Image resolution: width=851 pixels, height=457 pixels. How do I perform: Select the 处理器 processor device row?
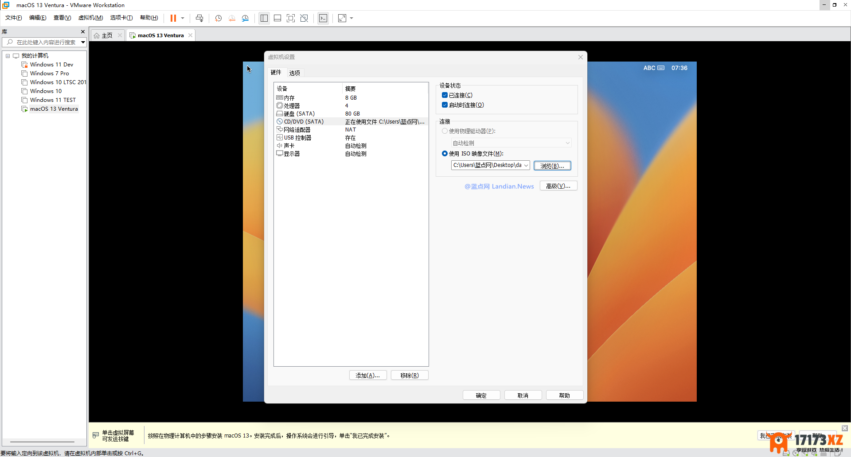pyautogui.click(x=351, y=106)
